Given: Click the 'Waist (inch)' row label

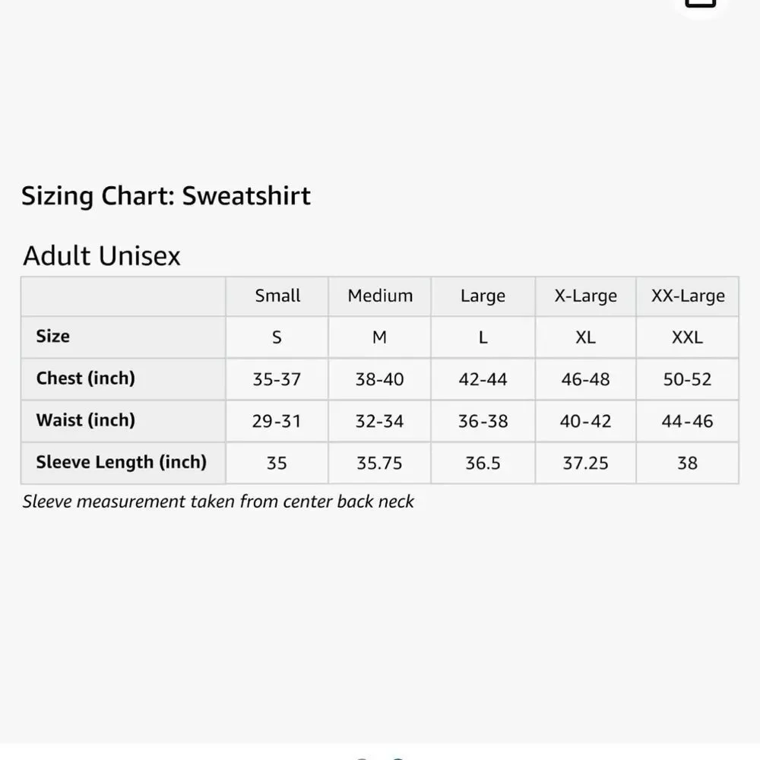Looking at the screenshot, I should tap(85, 420).
